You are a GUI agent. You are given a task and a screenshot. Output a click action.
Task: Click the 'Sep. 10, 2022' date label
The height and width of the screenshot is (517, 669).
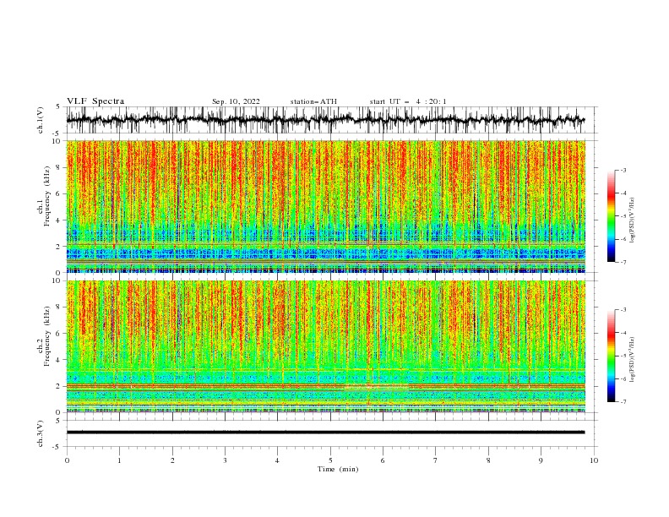pyautogui.click(x=236, y=101)
